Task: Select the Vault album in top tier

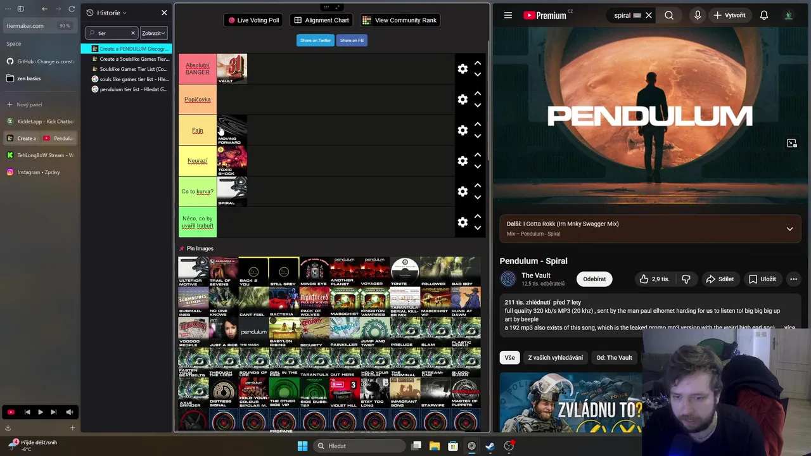Action: [232, 69]
